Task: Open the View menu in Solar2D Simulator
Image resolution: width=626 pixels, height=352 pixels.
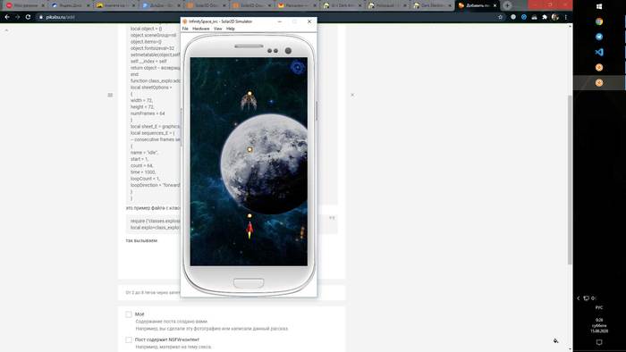Action: (217, 29)
